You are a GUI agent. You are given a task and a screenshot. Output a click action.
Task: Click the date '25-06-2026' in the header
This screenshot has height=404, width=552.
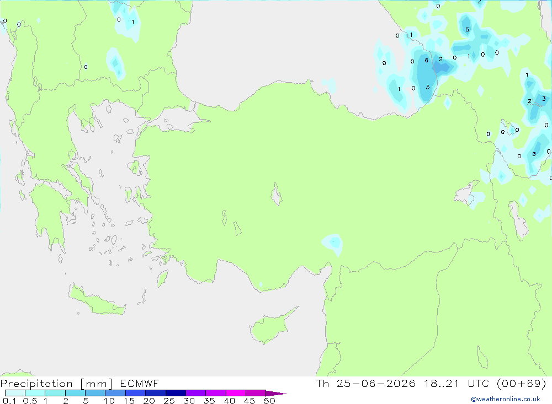coord(376,383)
